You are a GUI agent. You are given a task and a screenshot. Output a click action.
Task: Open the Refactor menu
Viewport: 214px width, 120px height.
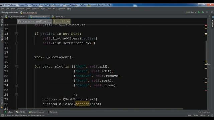click(36, 9)
